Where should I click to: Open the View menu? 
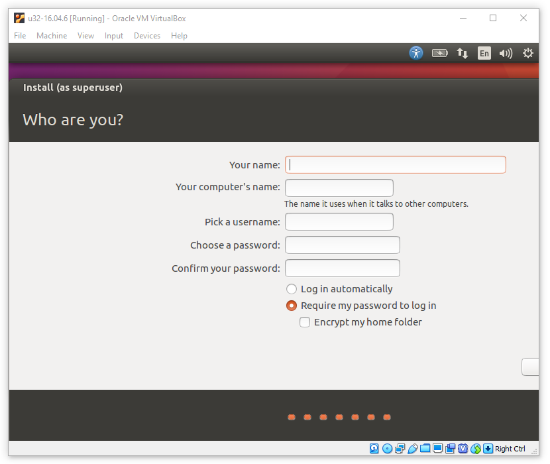[85, 36]
